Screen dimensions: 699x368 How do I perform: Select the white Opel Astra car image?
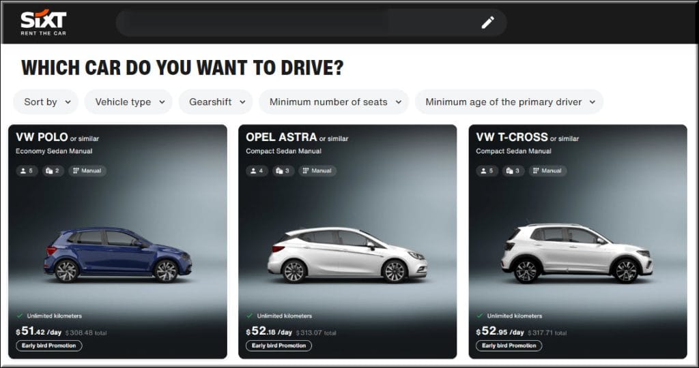(x=347, y=254)
